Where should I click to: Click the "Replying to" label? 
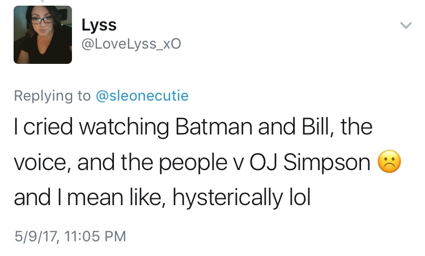pyautogui.click(x=52, y=96)
